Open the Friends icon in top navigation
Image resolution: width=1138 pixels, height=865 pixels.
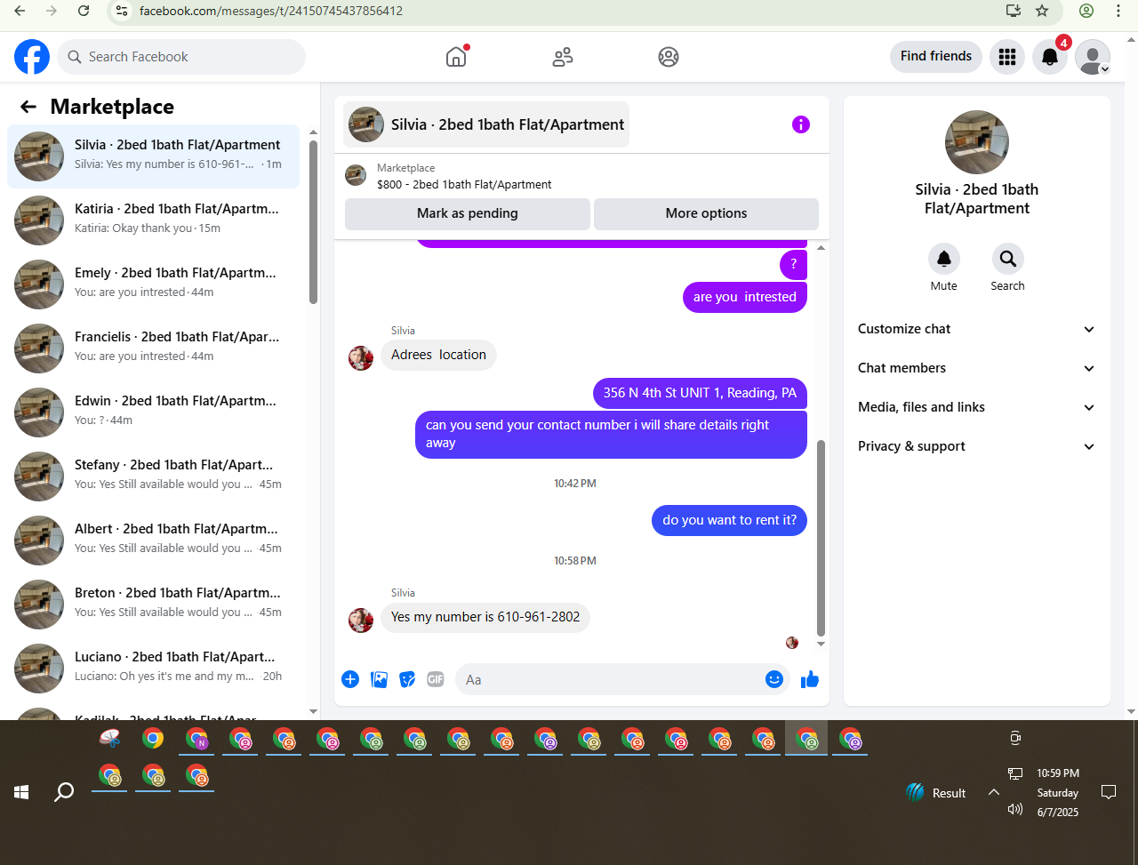click(563, 57)
